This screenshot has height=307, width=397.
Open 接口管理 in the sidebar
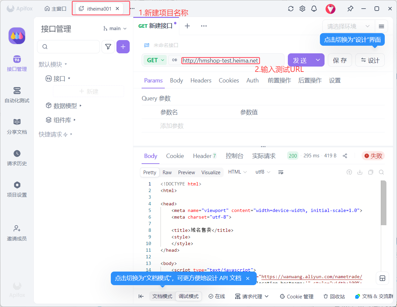pyautogui.click(x=17, y=63)
